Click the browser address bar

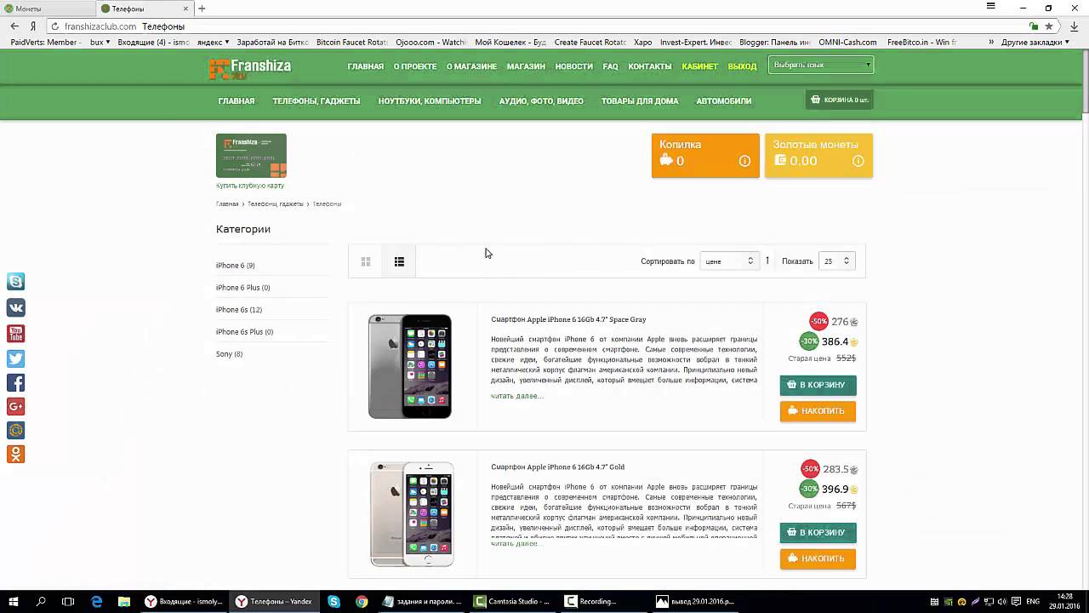536,26
